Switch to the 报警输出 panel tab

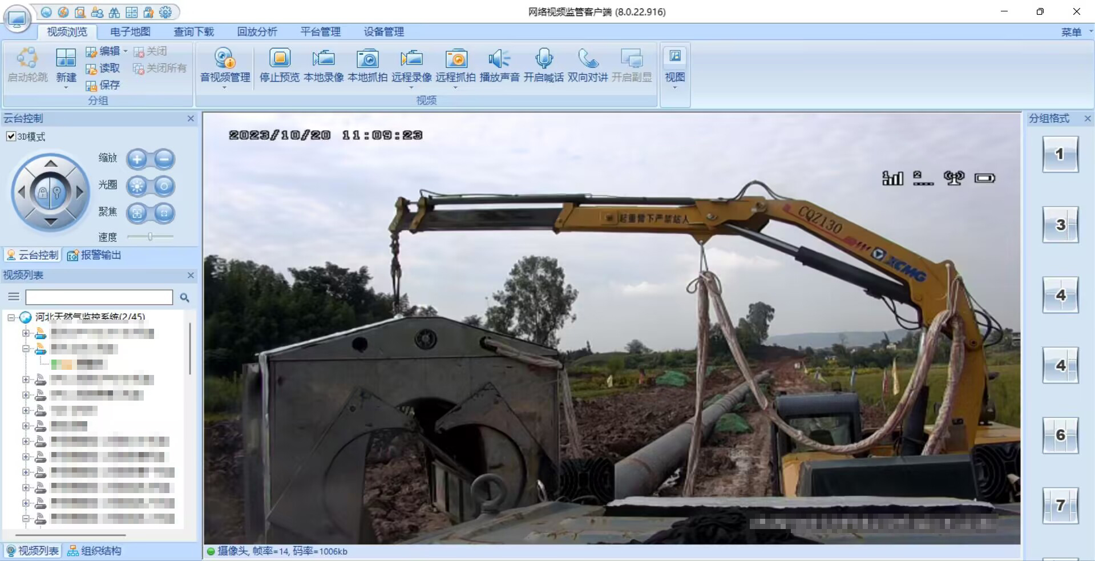[95, 255]
